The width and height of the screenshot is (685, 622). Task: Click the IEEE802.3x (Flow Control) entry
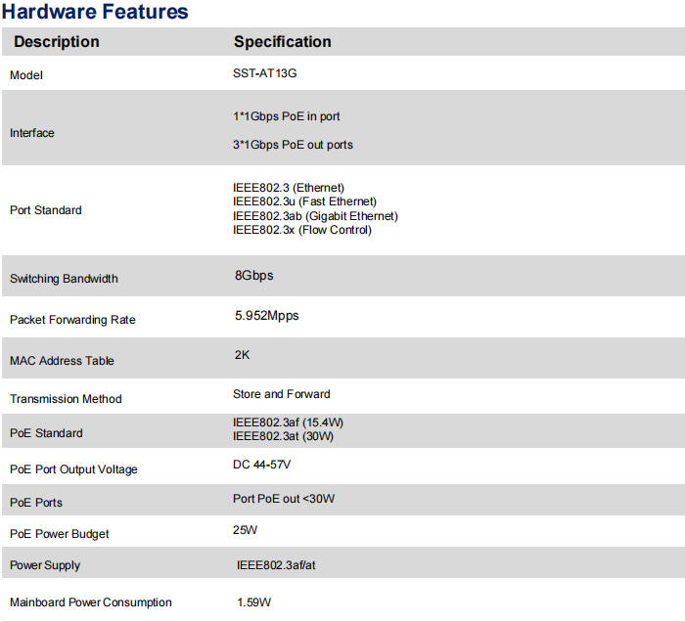tap(301, 230)
